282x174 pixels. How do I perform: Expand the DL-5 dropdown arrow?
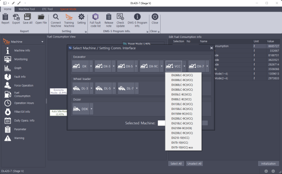[x=114, y=88]
